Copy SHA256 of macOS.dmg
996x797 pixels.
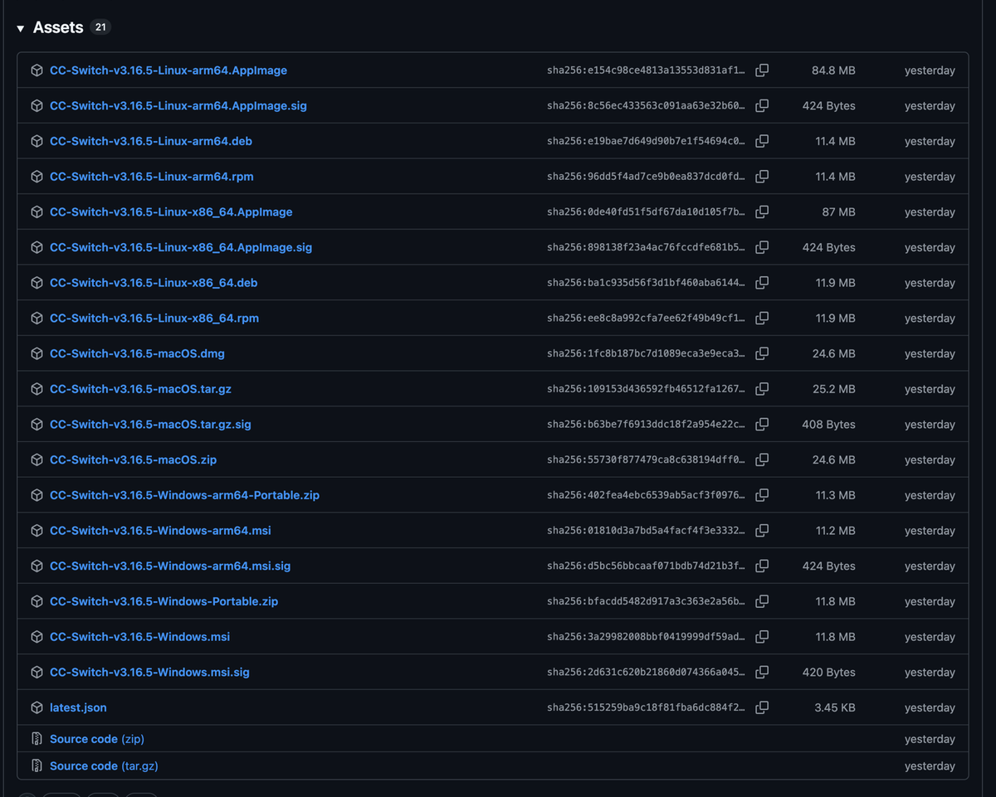point(762,353)
